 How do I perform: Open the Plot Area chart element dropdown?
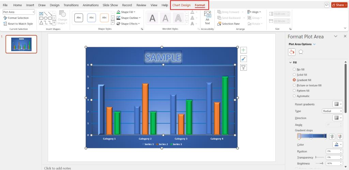(x=19, y=12)
